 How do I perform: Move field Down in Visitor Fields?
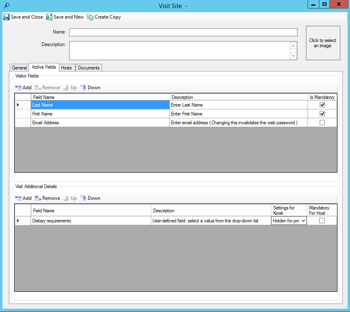(90, 88)
